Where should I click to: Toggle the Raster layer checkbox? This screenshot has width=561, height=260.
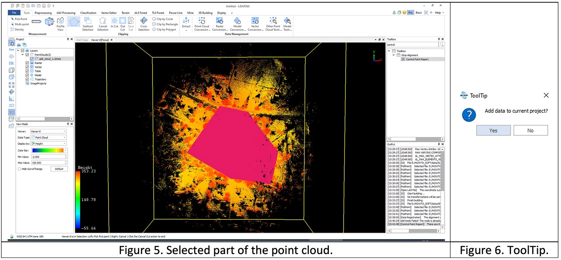click(x=27, y=63)
